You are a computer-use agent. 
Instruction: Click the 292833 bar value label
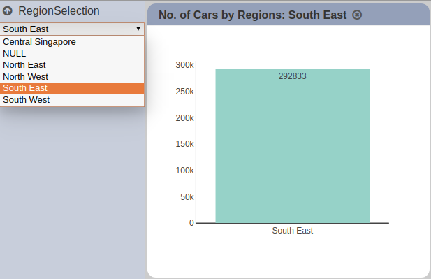coord(292,76)
